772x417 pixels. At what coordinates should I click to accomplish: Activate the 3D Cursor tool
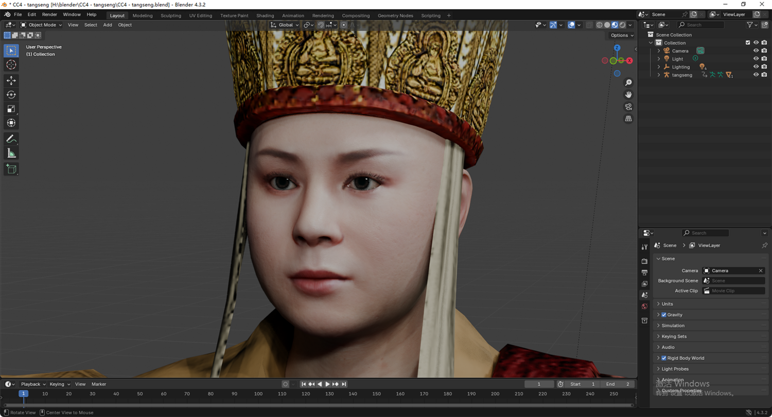(11, 64)
